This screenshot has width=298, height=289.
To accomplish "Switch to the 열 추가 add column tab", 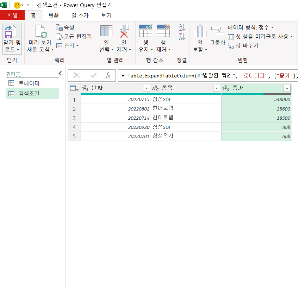I will 80,15.
